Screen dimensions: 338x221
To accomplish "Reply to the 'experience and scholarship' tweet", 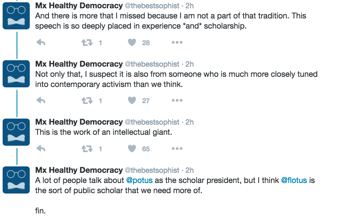I will click(x=41, y=43).
